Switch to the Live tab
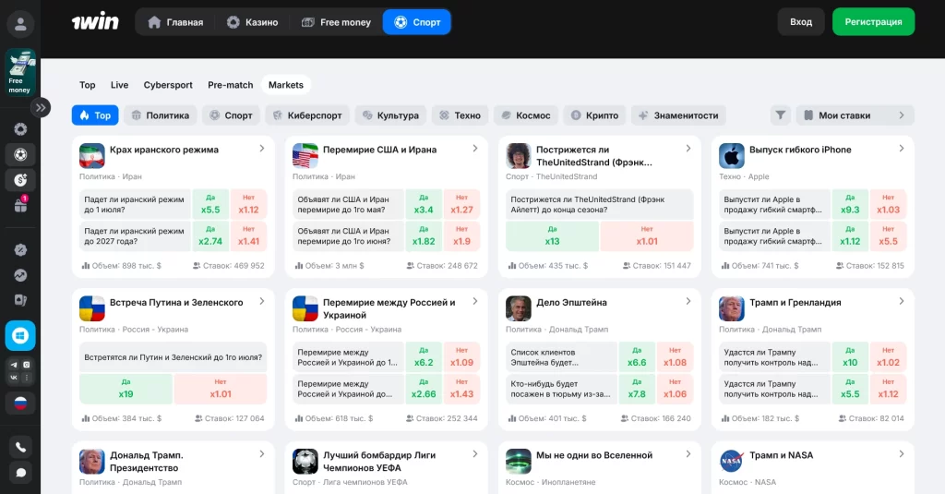The height and width of the screenshot is (494, 945). coord(119,85)
